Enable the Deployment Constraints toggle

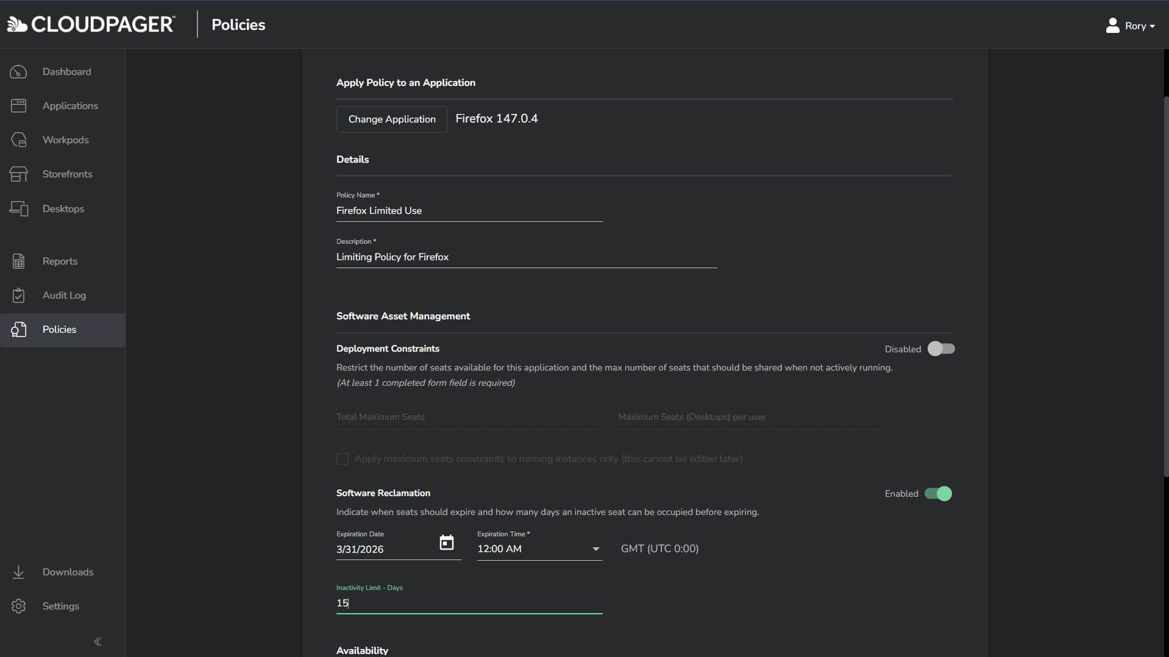(941, 349)
